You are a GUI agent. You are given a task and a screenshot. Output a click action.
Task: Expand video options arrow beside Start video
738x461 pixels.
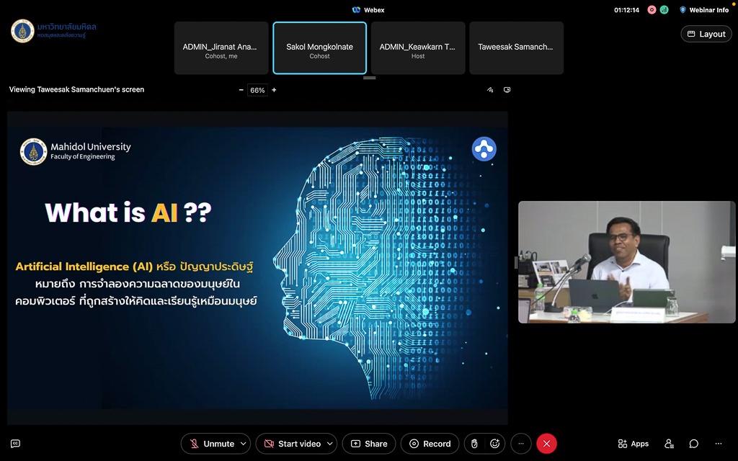pos(330,444)
